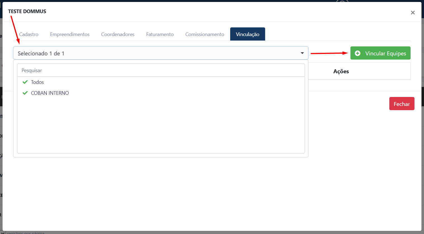Click the active Vinculação tab
Image resolution: width=424 pixels, height=234 pixels.
pyautogui.click(x=248, y=34)
